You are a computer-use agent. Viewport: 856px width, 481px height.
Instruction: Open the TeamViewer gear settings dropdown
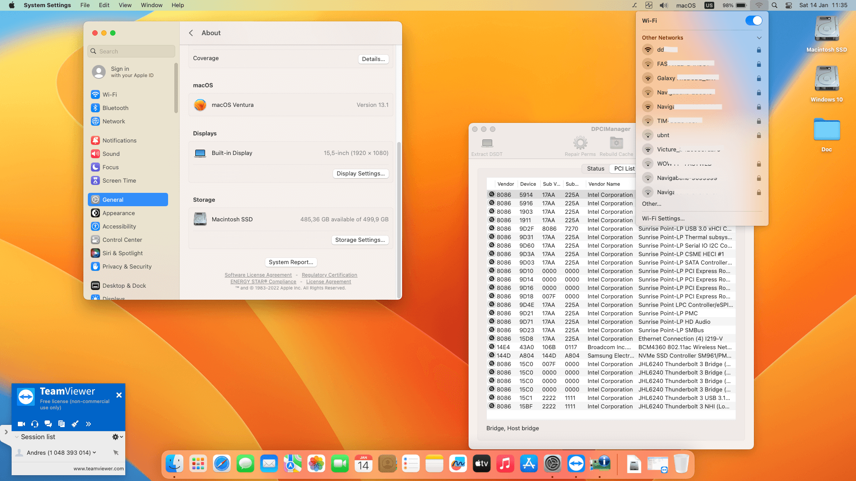coord(117,437)
